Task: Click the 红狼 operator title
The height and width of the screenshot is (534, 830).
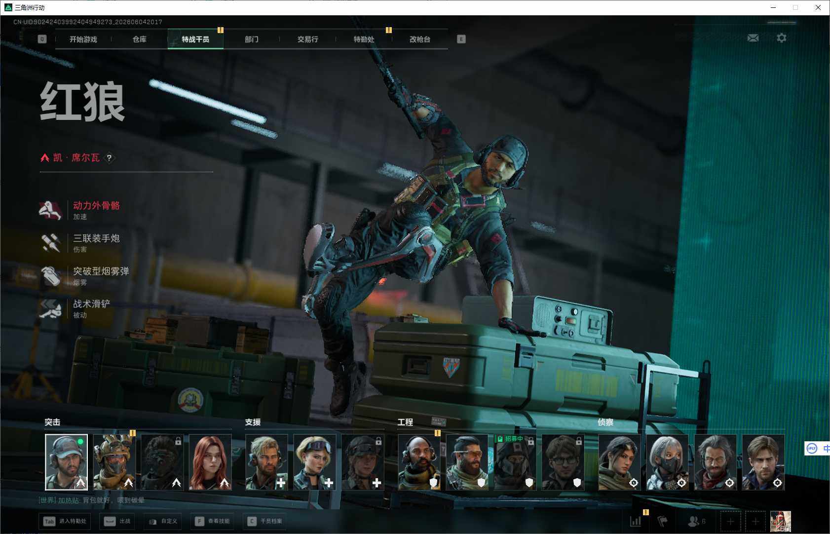Action: pos(82,102)
